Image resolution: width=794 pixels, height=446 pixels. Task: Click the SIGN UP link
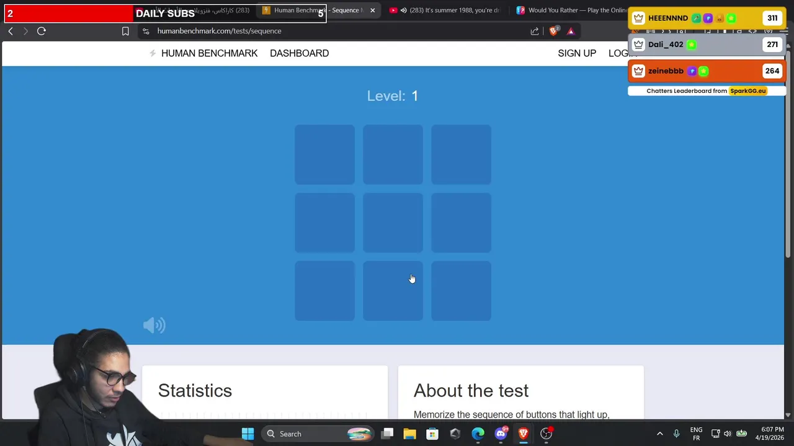pos(577,53)
